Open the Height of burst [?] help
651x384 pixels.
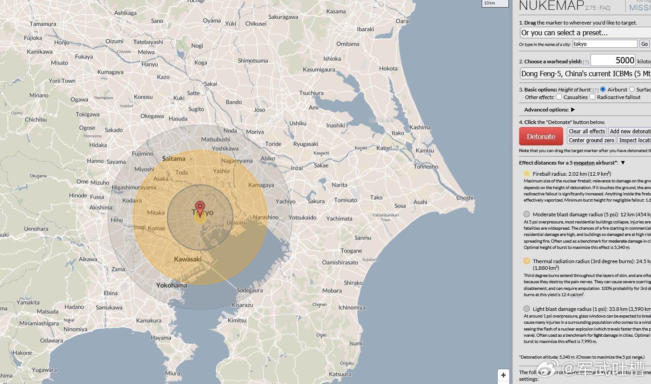pyautogui.click(x=595, y=90)
